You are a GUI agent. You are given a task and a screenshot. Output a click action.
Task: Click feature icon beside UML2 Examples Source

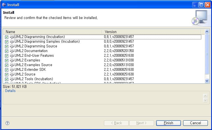pyautogui.click(x=12, y=65)
